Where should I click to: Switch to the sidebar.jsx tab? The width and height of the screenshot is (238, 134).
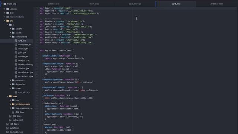54,4
